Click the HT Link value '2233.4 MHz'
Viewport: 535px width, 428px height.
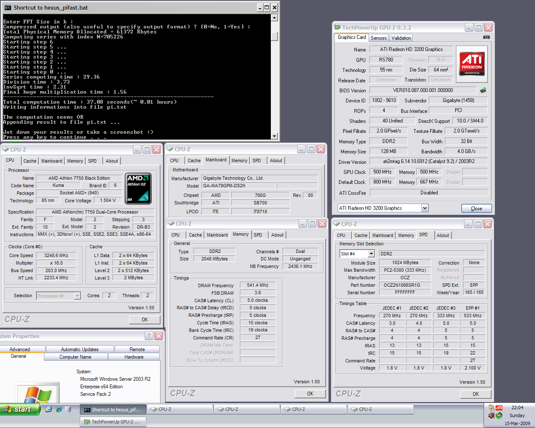tap(56, 278)
